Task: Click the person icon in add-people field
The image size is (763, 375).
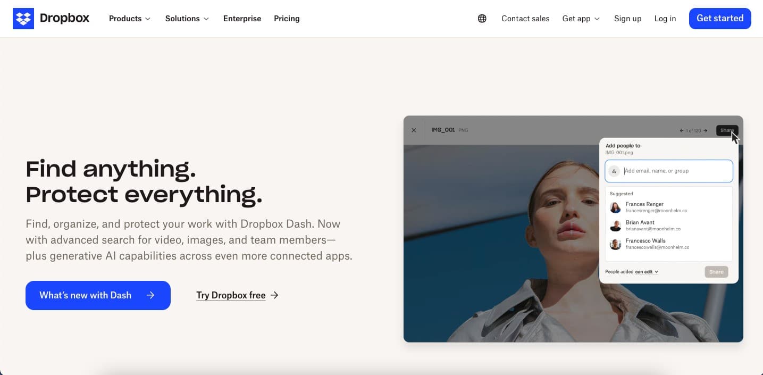Action: [614, 171]
